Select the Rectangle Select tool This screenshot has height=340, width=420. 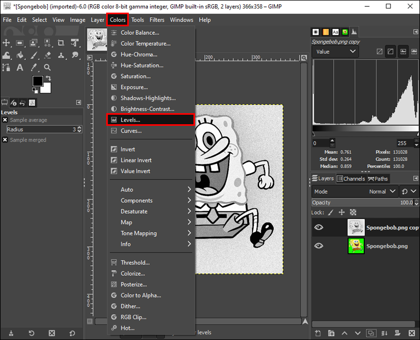click(19, 43)
